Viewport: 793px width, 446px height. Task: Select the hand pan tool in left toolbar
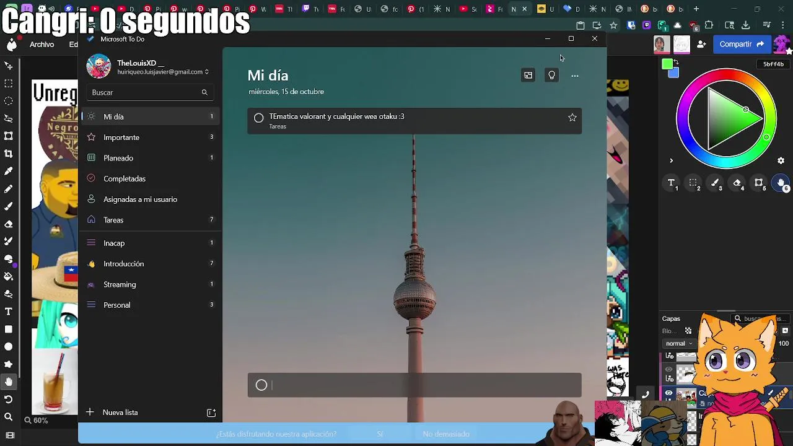coord(9,382)
